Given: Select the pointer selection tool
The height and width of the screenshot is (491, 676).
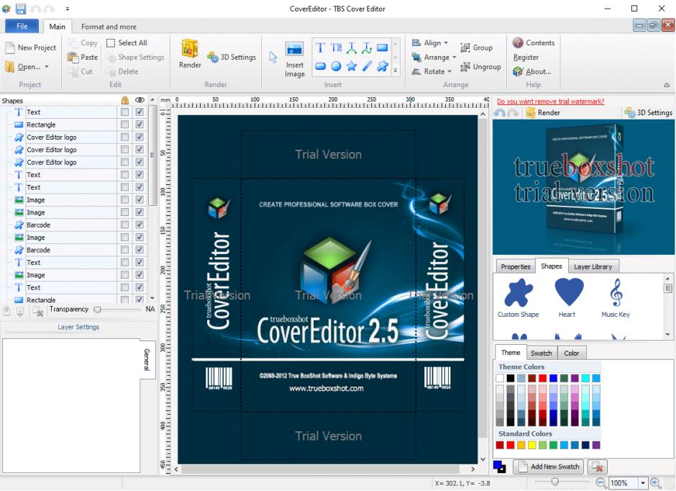Looking at the screenshot, I should [273, 57].
